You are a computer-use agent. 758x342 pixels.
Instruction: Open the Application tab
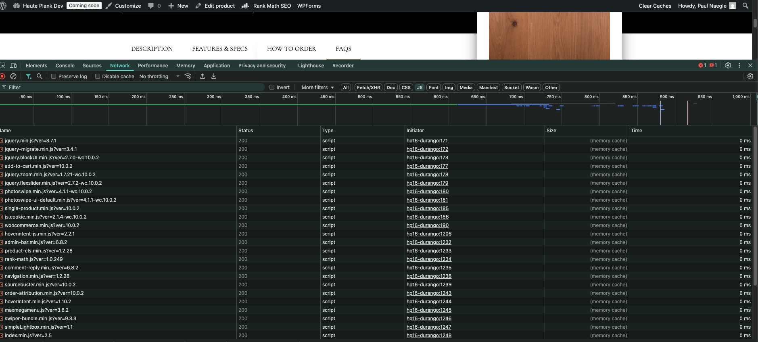[217, 65]
